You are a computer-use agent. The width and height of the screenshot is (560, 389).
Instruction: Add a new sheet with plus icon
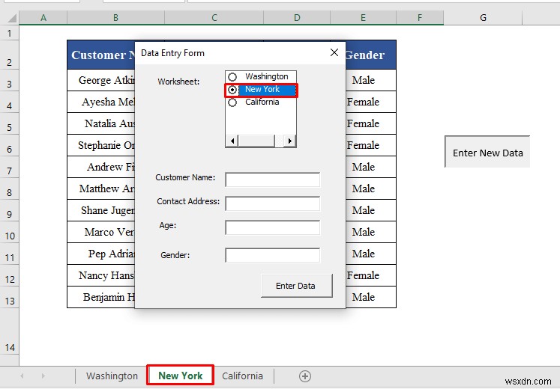coord(305,376)
